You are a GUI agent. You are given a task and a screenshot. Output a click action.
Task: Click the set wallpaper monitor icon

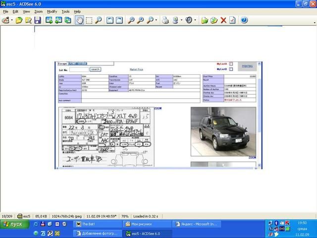pyautogui.click(x=175, y=20)
